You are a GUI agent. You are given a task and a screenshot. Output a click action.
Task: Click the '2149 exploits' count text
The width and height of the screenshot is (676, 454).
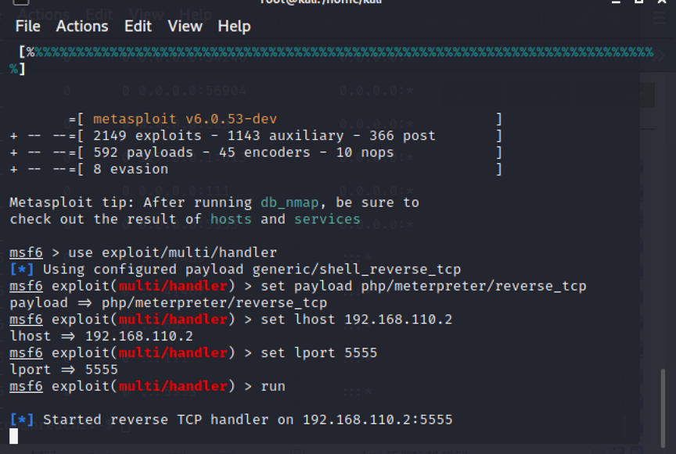[x=147, y=136]
